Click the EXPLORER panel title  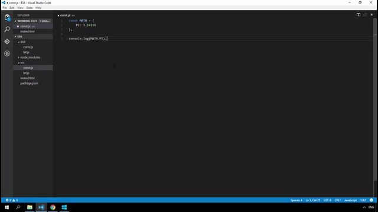(x=24, y=15)
